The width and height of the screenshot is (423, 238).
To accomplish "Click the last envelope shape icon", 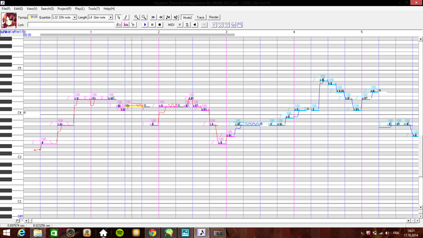I will click(239, 25).
